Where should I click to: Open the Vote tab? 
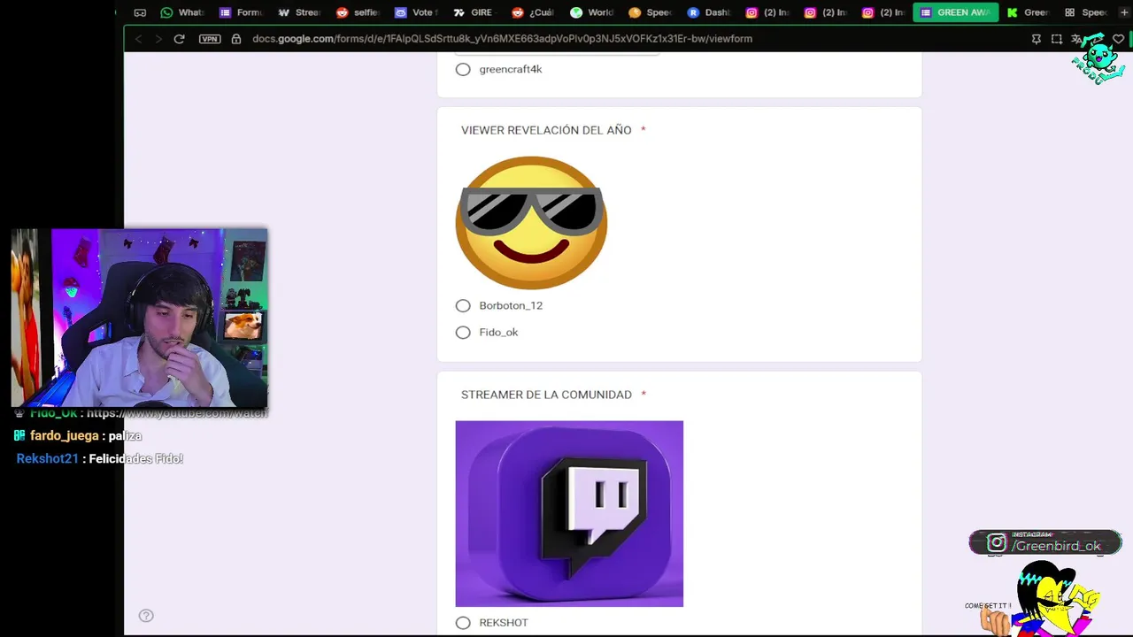pos(416,12)
